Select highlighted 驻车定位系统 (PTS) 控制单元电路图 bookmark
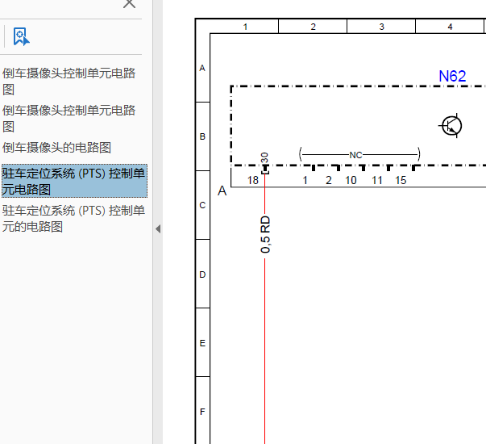The width and height of the screenshot is (486, 444). click(x=74, y=181)
